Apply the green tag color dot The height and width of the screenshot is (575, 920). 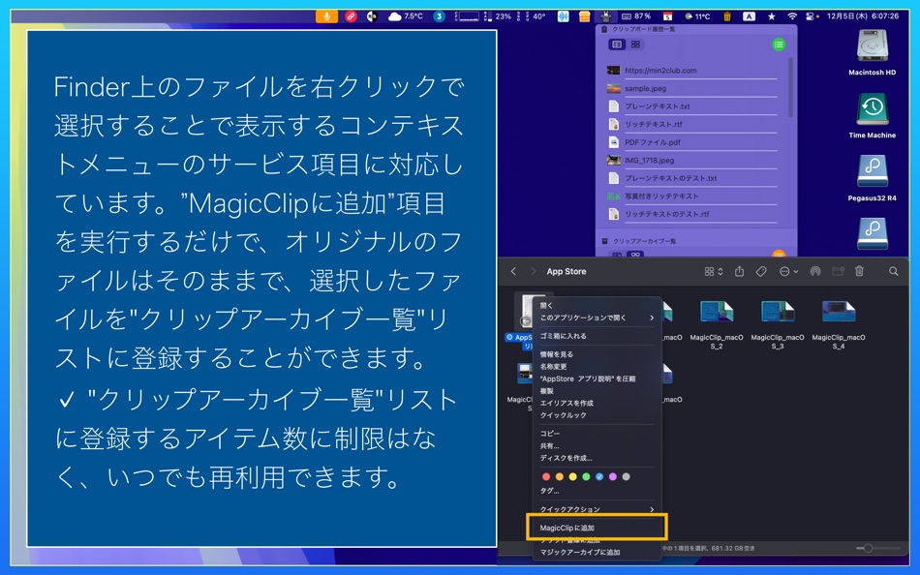pos(586,477)
